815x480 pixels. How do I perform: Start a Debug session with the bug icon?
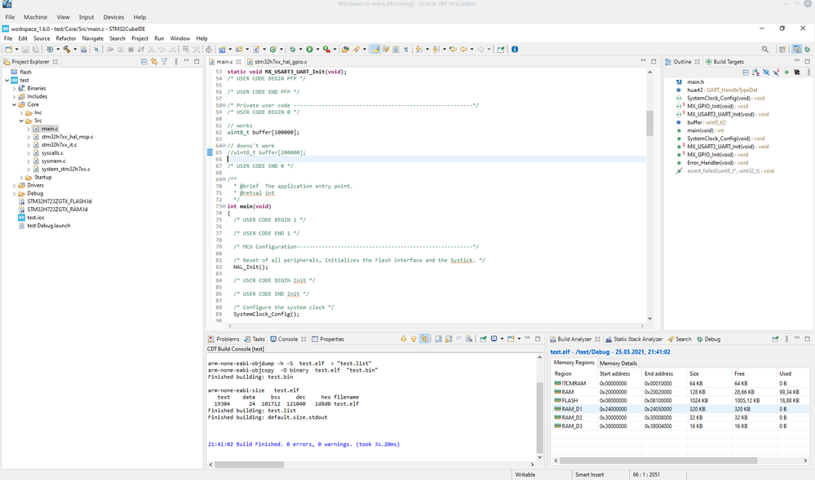pos(293,50)
